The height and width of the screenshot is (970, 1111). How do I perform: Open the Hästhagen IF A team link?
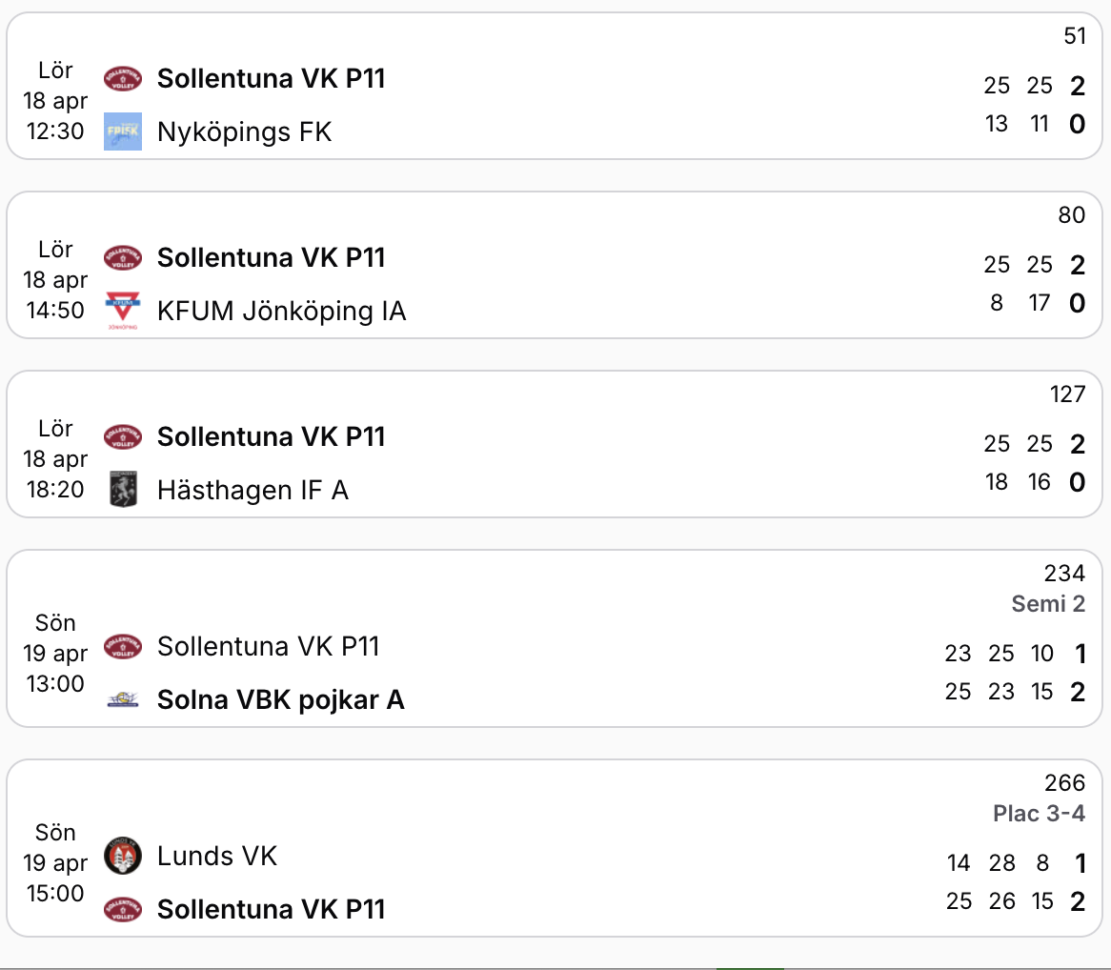click(x=252, y=490)
